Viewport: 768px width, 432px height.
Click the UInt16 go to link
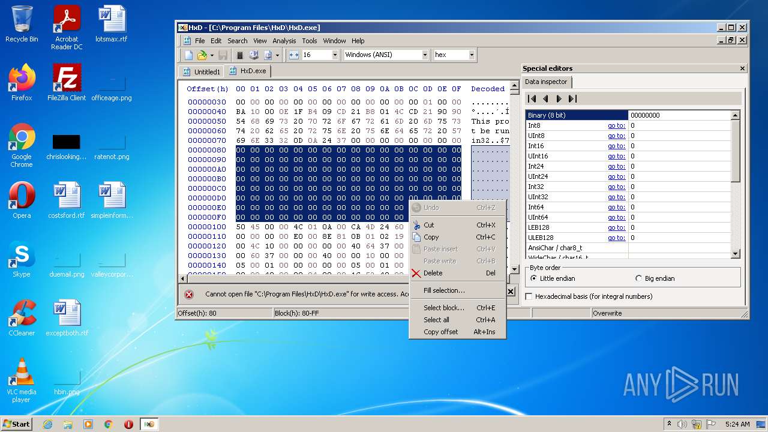point(616,156)
